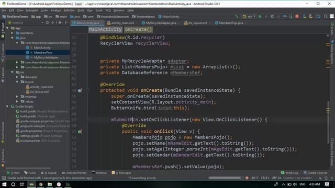Cancel the launching activity process
Viewport: 335px width, 188px height.
tap(247, 178)
